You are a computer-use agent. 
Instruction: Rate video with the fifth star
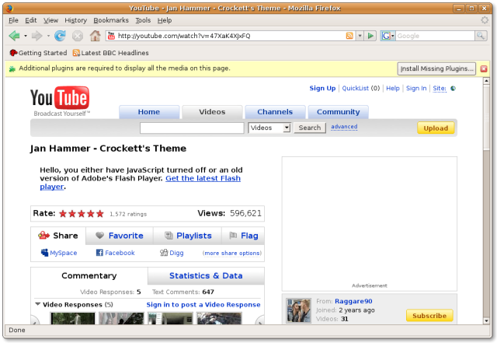[100, 214]
